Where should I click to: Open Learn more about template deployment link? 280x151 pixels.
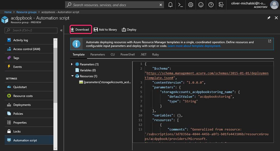pos(194,46)
